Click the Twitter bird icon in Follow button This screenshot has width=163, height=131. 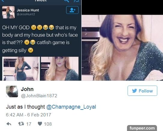pyautogui.click(x=134, y=91)
